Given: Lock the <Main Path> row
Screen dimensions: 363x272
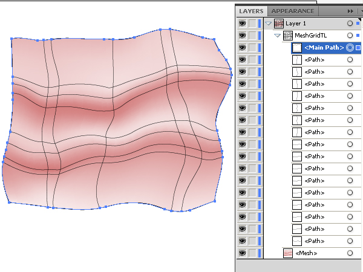Looking at the screenshot, I should coord(252,47).
